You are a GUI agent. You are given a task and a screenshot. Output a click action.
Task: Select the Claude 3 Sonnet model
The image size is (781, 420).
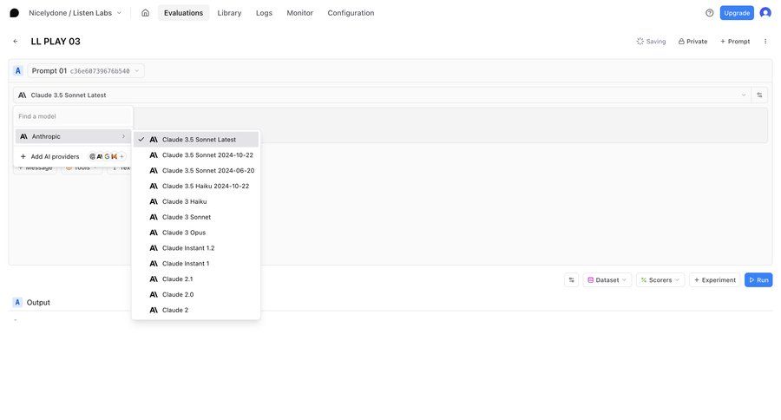tap(196, 217)
